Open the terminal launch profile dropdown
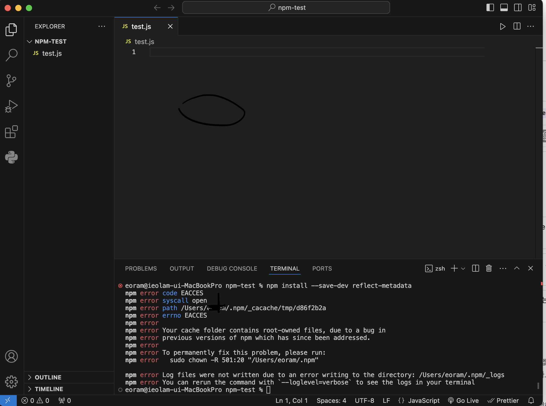This screenshot has height=406, width=546. [463, 268]
